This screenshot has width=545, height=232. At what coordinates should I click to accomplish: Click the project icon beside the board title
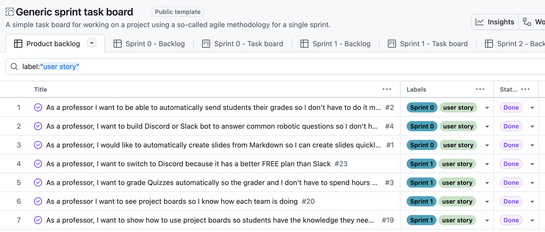coord(9,12)
